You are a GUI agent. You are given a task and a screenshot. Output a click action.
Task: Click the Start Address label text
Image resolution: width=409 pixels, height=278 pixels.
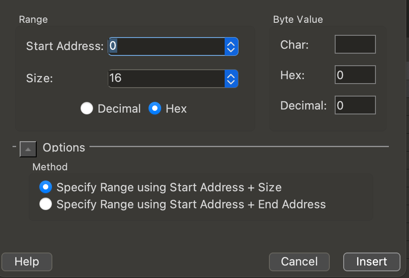(65, 46)
